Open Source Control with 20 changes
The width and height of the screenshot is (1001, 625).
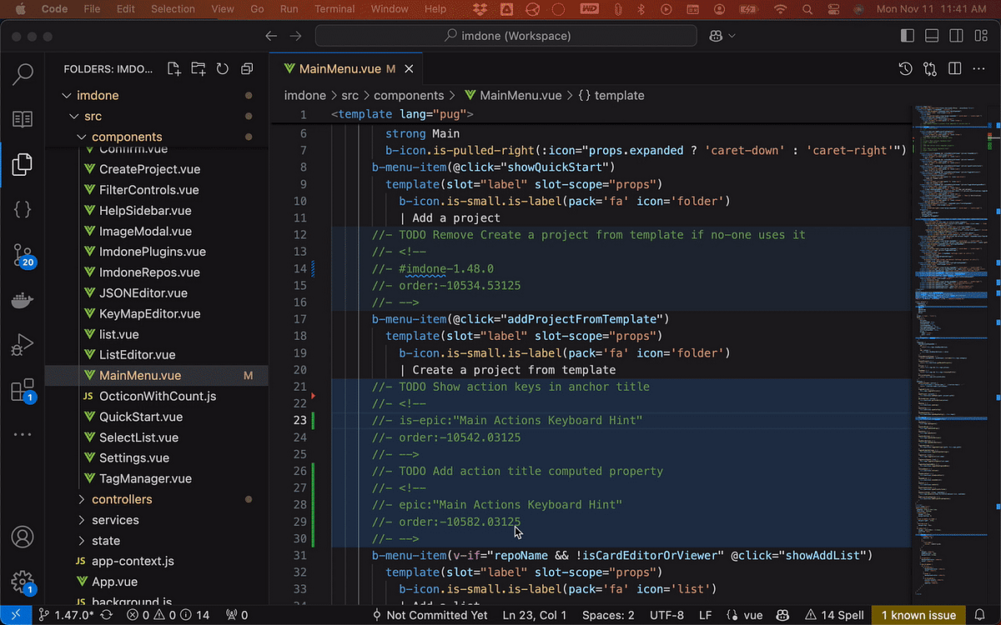coord(23,255)
